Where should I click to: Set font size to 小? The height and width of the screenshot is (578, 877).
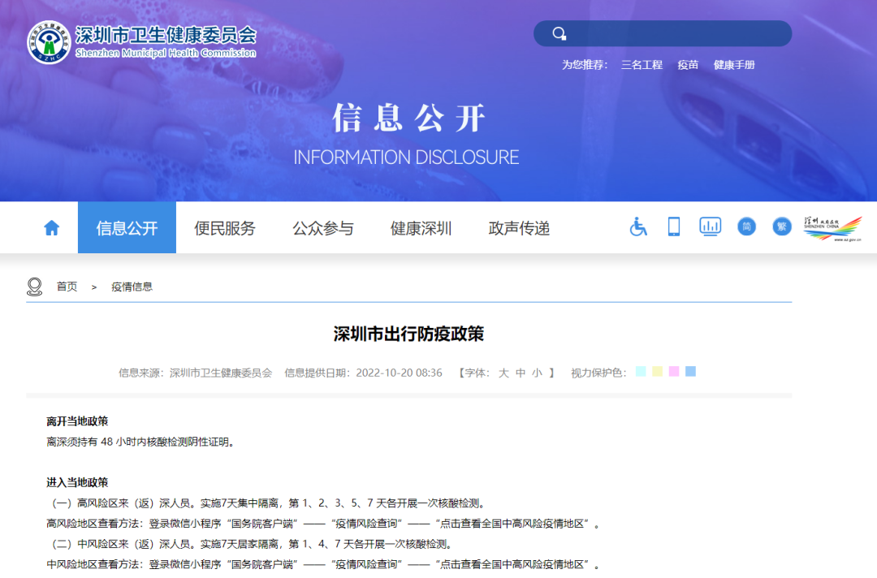click(x=537, y=373)
